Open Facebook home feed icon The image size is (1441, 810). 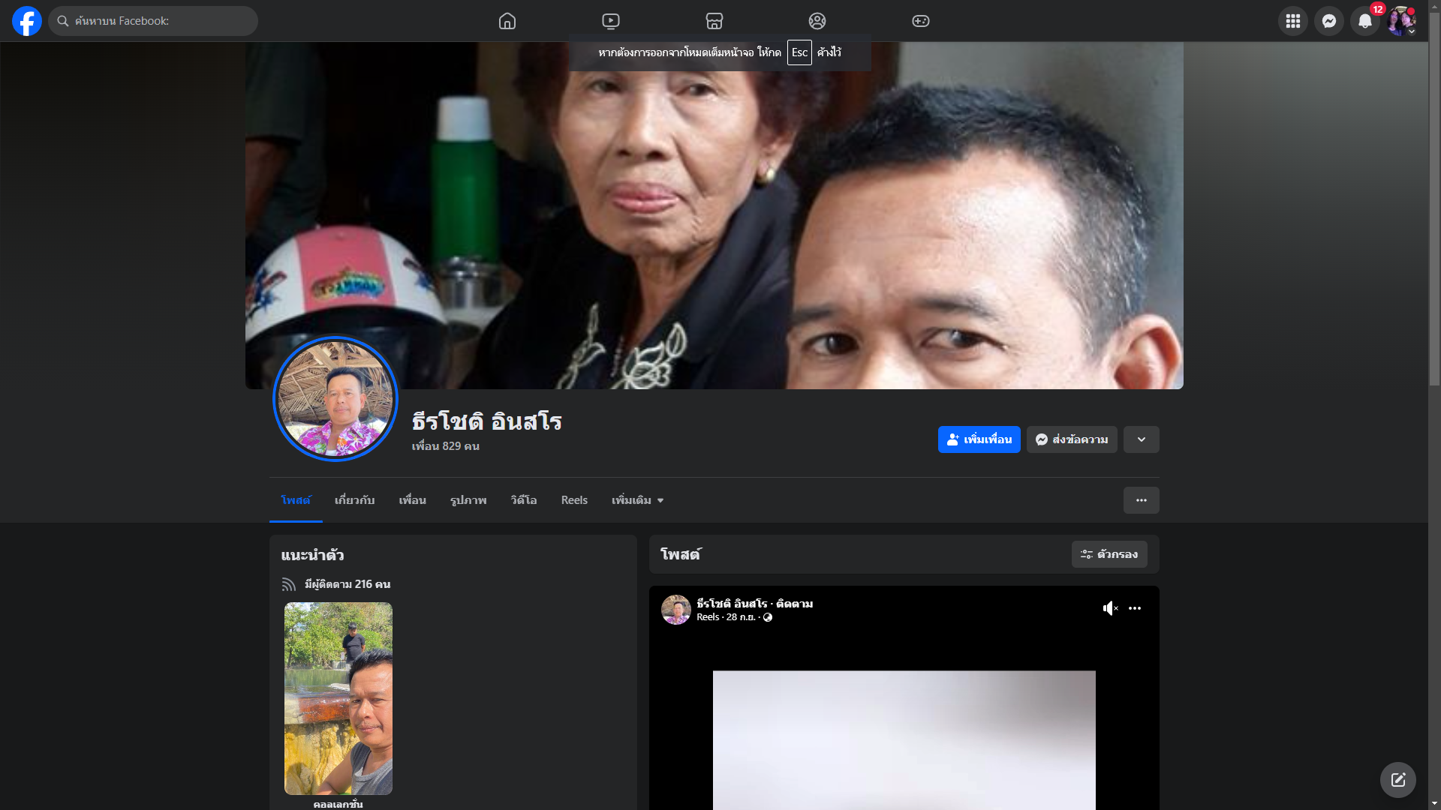(x=507, y=21)
